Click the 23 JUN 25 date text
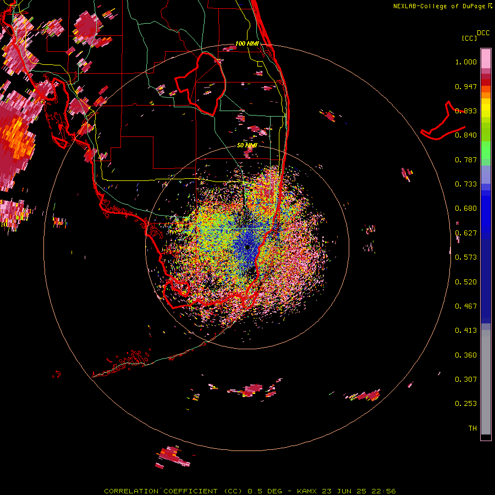This screenshot has width=495, height=495. click(x=345, y=491)
